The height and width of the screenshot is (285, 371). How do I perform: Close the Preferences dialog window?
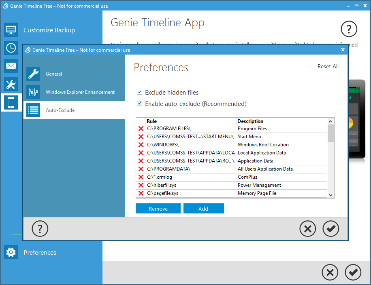point(343,50)
